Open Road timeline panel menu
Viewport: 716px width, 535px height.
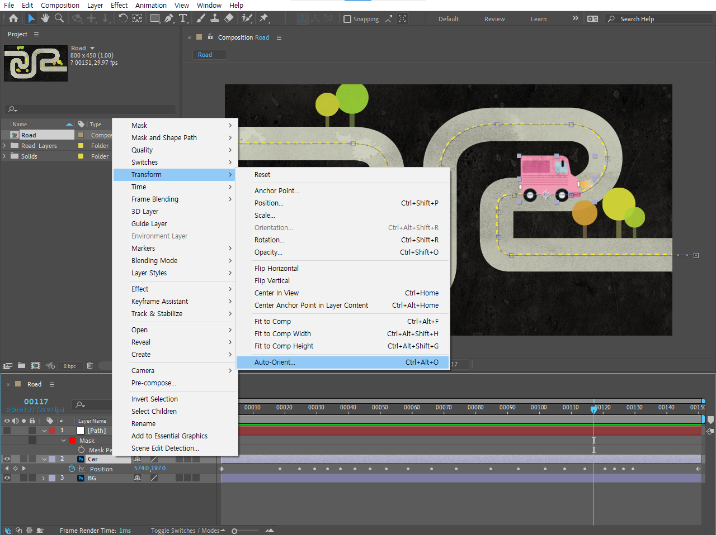point(52,384)
